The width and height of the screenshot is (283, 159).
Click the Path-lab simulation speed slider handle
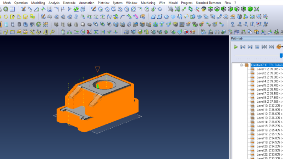click(x=281, y=56)
